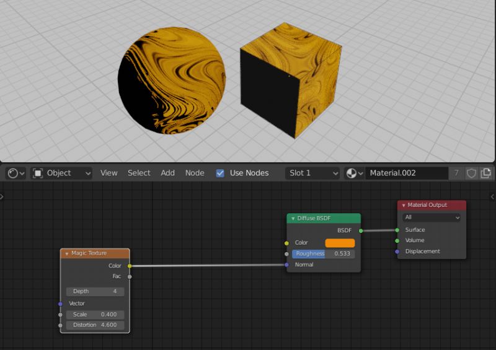Toggle the Use Nodes checkbox
This screenshot has height=350, width=496.
pyautogui.click(x=220, y=173)
